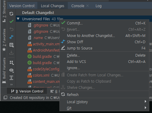Select the second .gitignore file
152x113 pixels.
click(41, 32)
